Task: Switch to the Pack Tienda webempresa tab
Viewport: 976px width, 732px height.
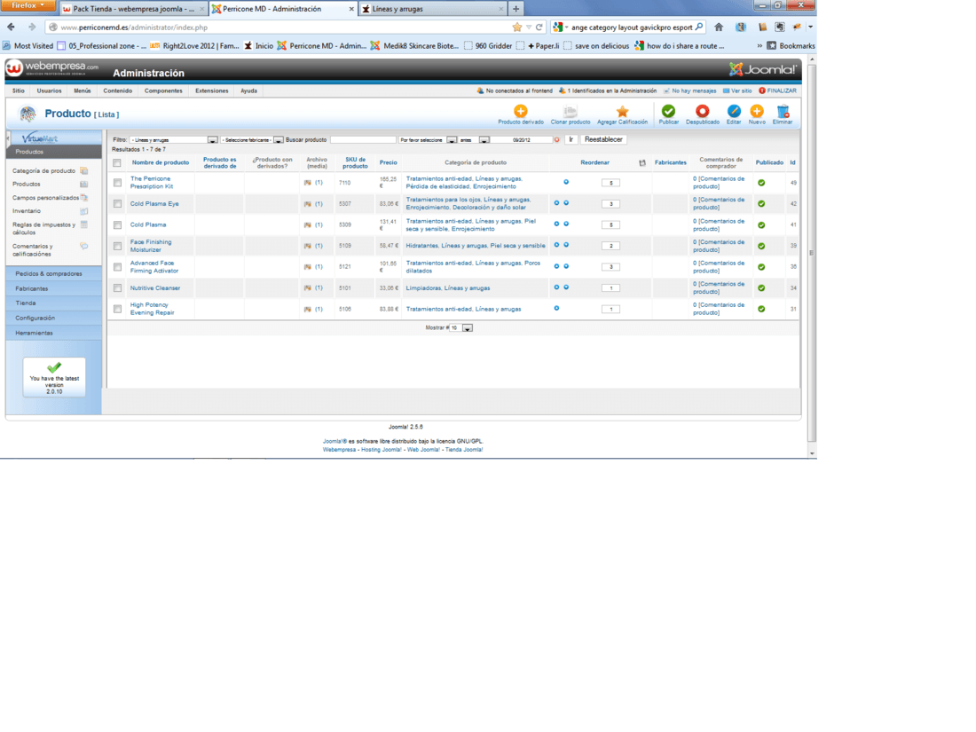Action: tap(133, 9)
